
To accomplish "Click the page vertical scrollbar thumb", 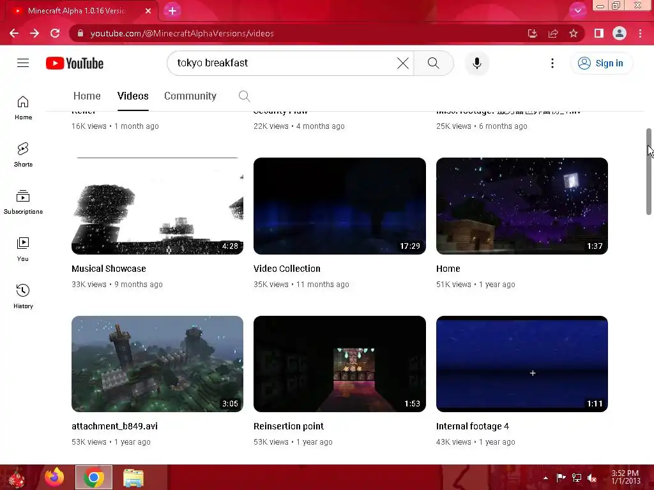I will (x=649, y=172).
